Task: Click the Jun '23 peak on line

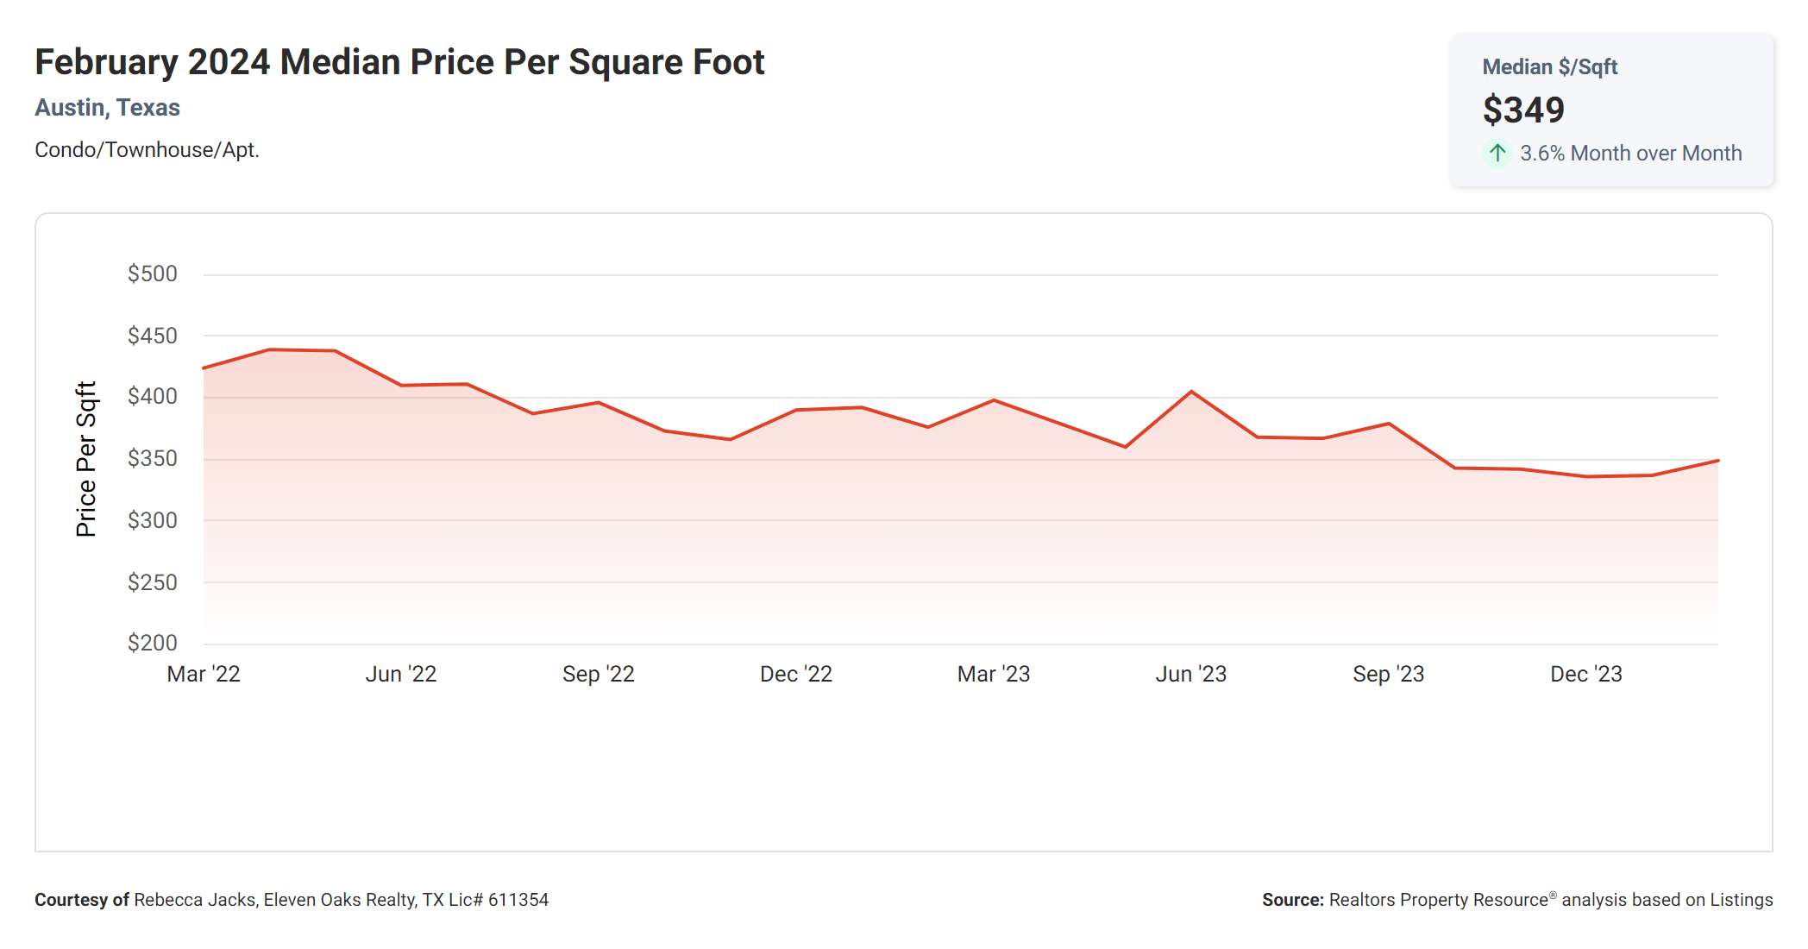Action: coord(1191,393)
